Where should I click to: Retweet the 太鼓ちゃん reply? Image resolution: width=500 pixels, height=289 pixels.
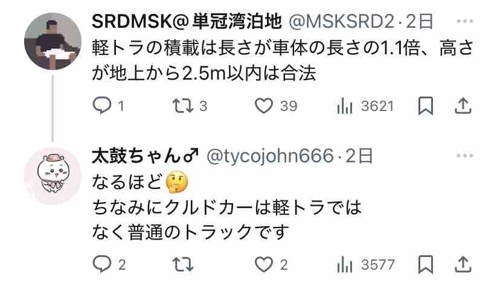tap(183, 264)
